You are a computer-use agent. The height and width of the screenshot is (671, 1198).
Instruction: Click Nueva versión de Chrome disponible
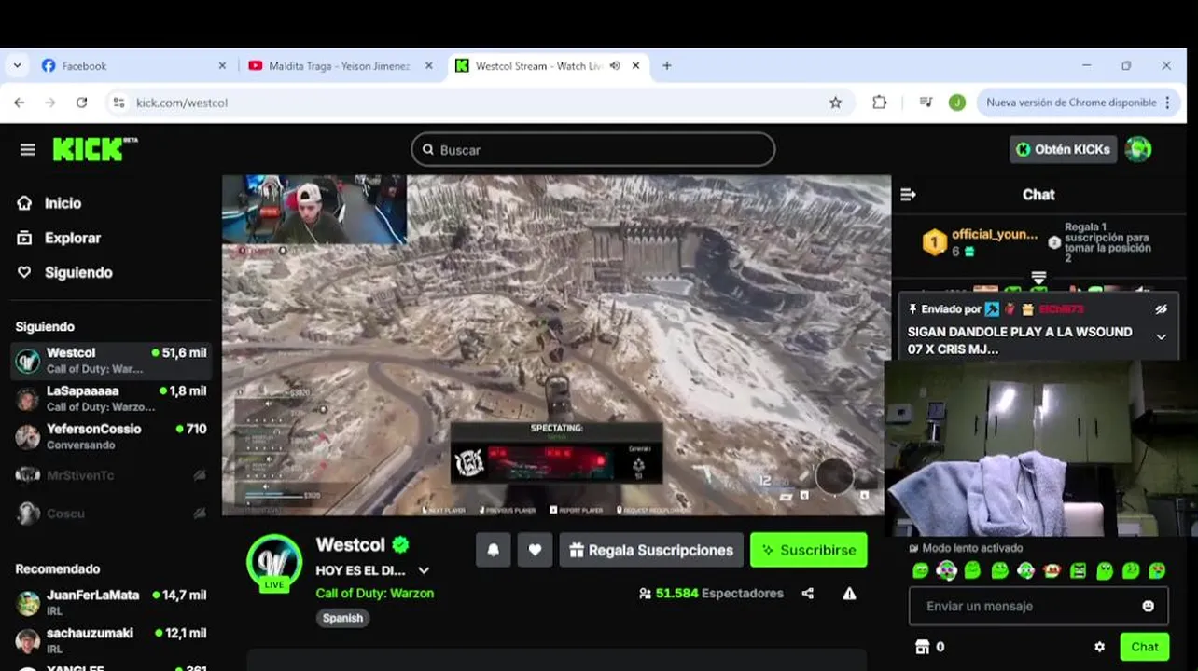pos(1071,103)
